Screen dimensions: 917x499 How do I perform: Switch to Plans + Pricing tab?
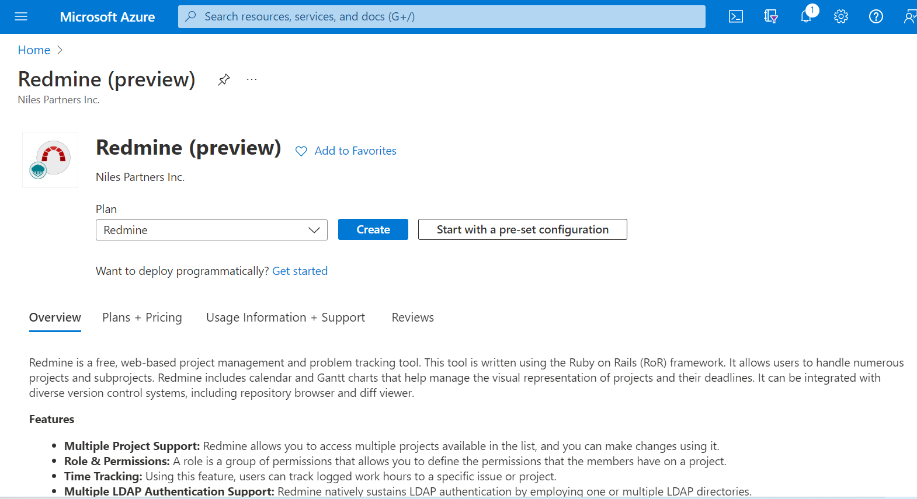tap(142, 317)
